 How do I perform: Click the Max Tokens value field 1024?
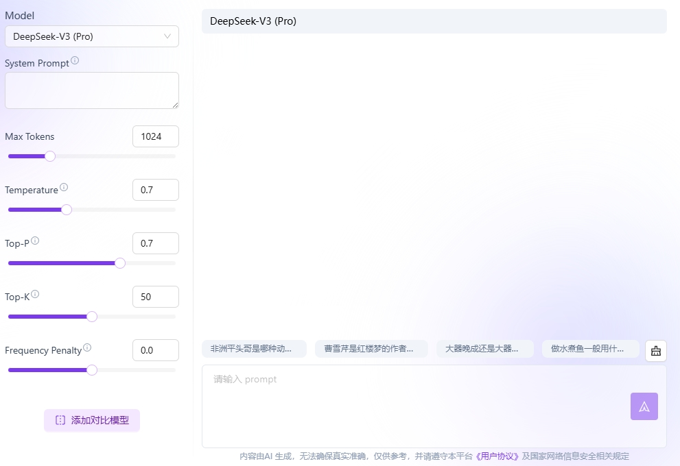(156, 136)
